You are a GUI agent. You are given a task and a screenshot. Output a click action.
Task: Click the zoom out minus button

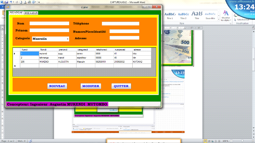[x=231, y=141]
